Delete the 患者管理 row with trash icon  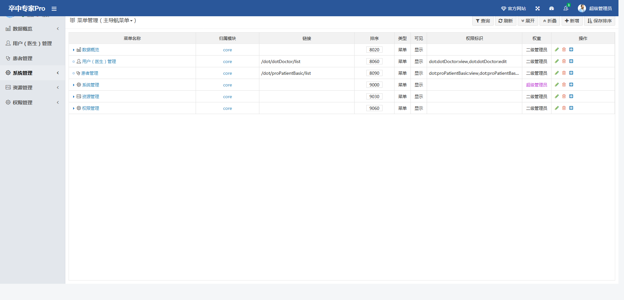point(564,73)
